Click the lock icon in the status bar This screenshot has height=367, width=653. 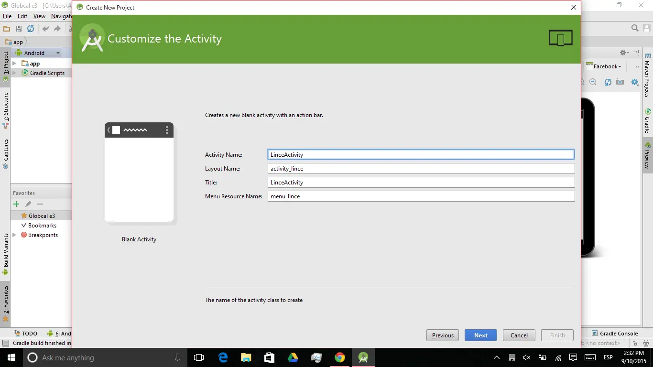pyautogui.click(x=635, y=343)
